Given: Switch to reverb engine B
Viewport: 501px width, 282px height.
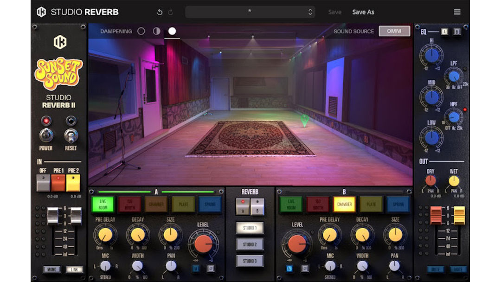Looking at the screenshot, I should tap(257, 206).
